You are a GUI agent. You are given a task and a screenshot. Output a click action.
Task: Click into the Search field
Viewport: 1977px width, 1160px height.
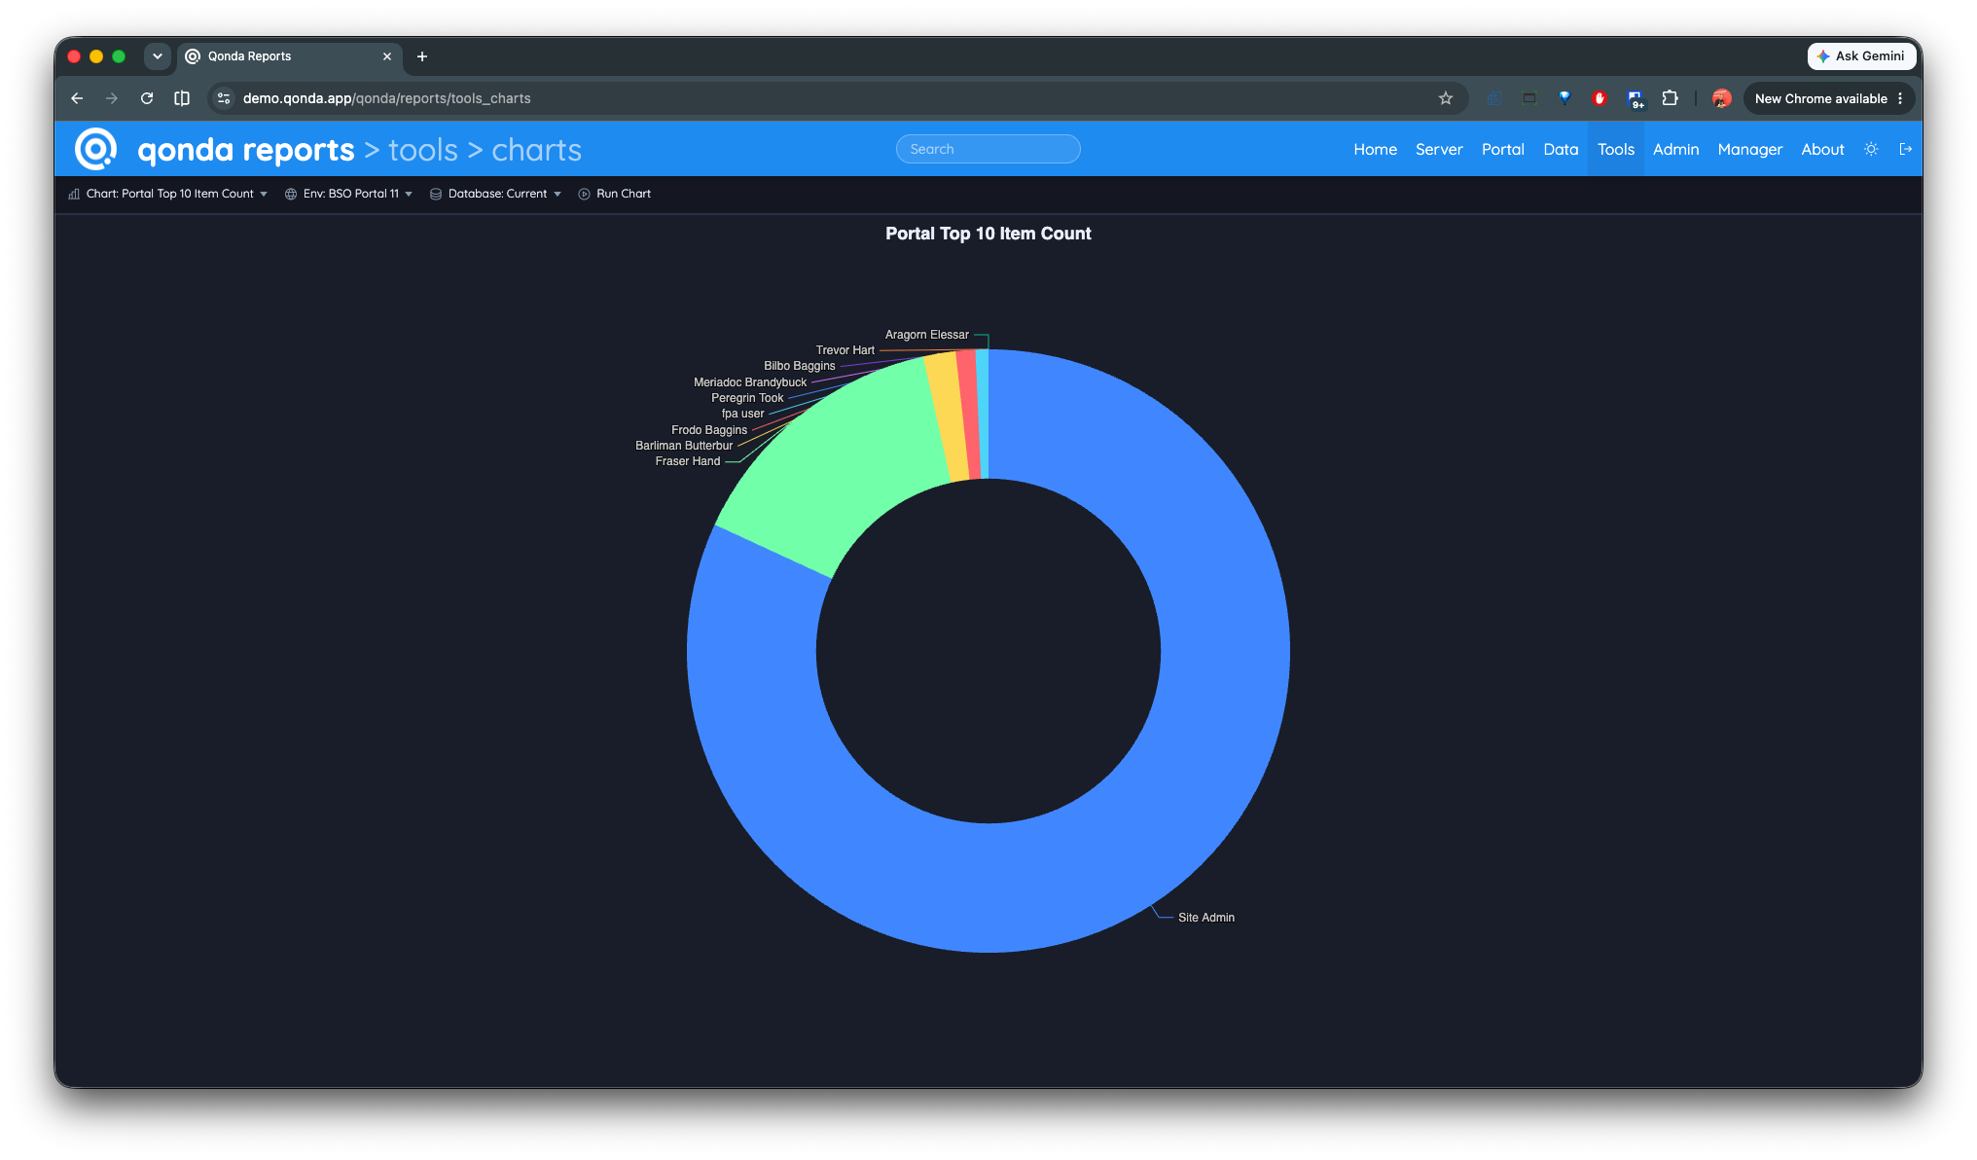(988, 149)
